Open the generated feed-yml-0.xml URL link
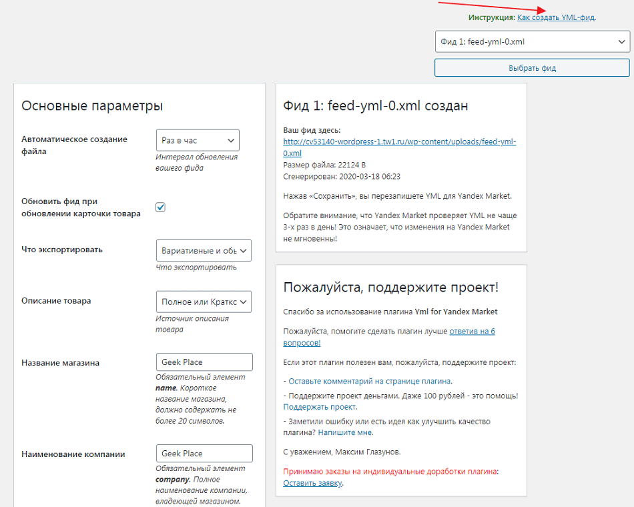 (x=399, y=142)
